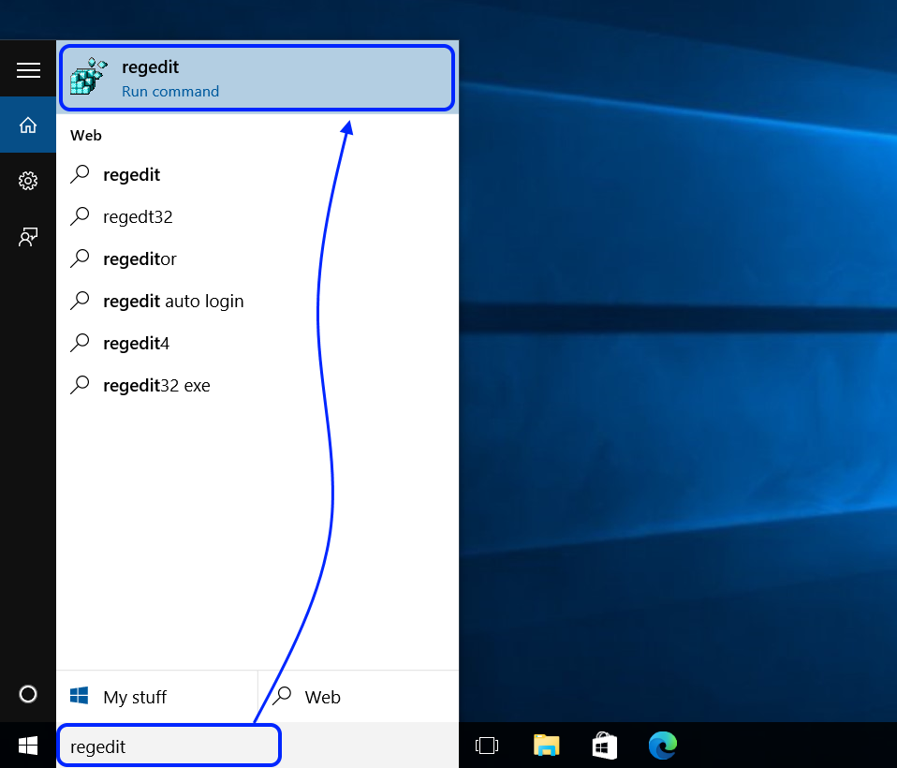Click magnifier icon beside 'regeditor'

pyautogui.click(x=81, y=258)
